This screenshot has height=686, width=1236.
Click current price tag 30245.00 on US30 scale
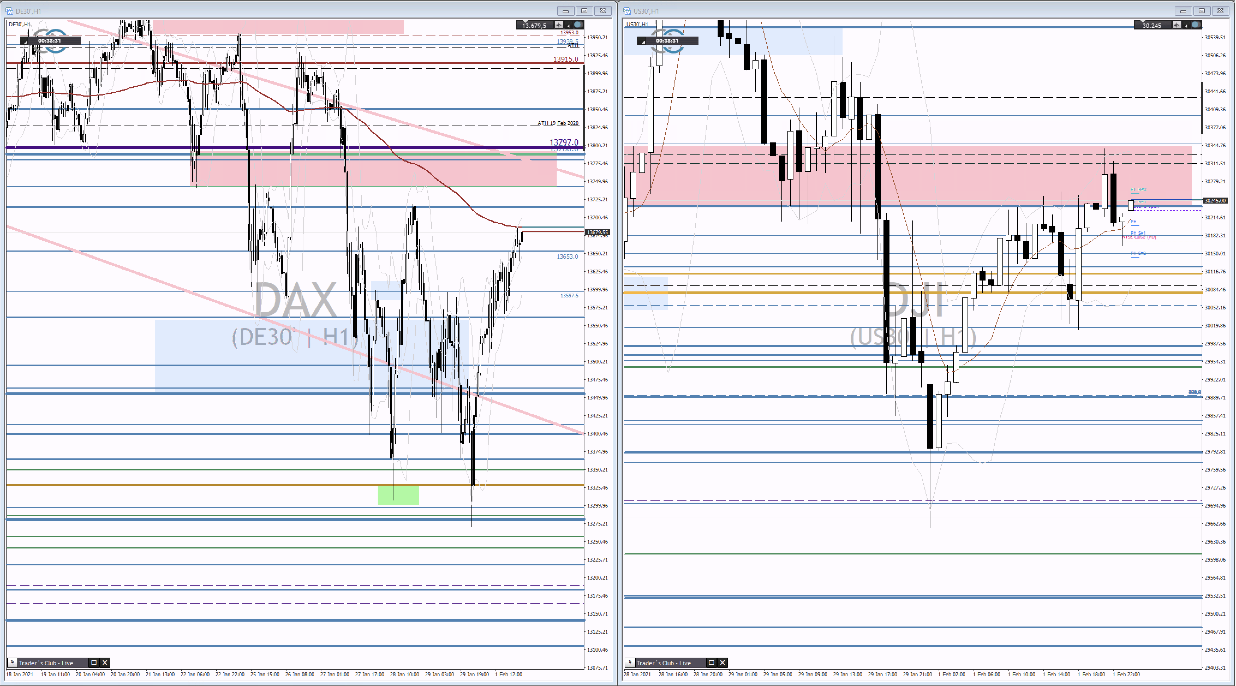(1215, 201)
